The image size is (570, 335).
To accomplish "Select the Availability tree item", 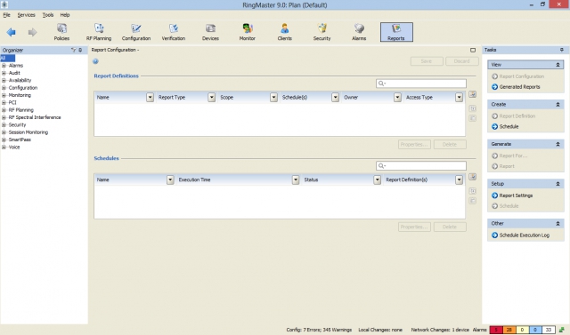I will (20, 81).
